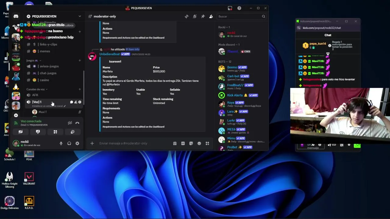Toggle the camera on in voice panel

(20, 132)
